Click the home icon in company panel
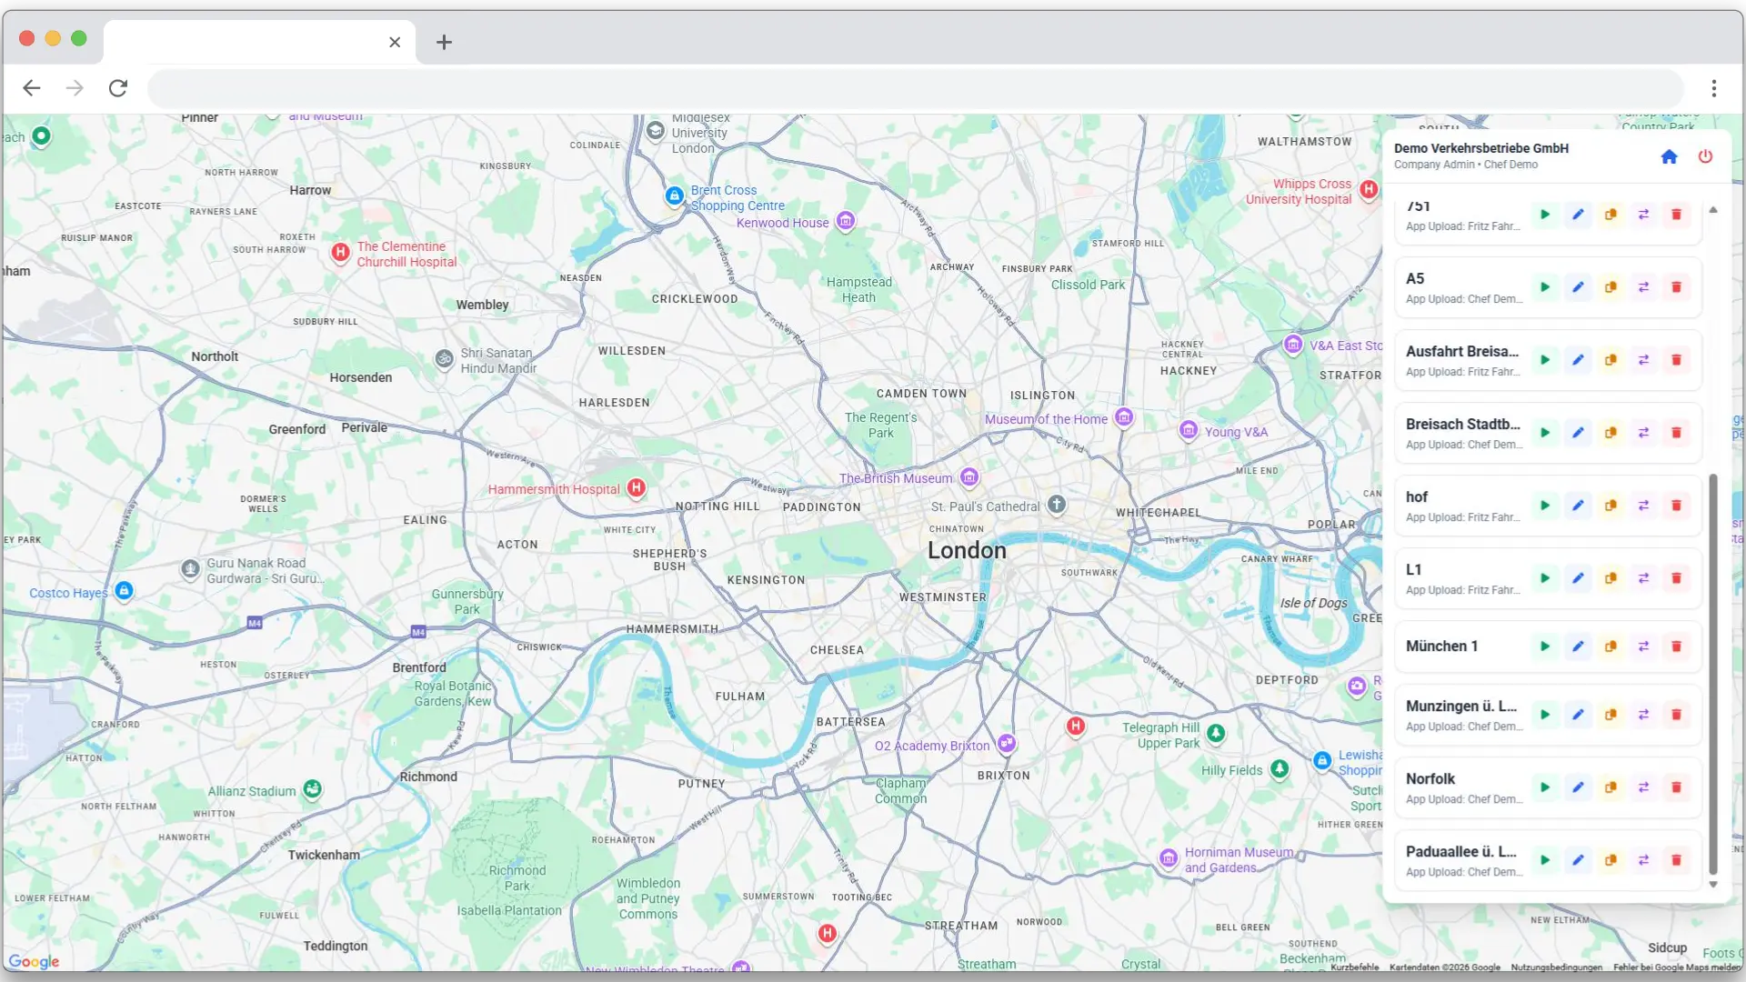 [1669, 156]
